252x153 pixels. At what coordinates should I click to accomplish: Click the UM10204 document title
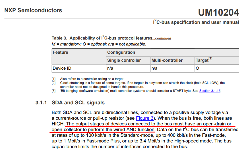(218, 12)
